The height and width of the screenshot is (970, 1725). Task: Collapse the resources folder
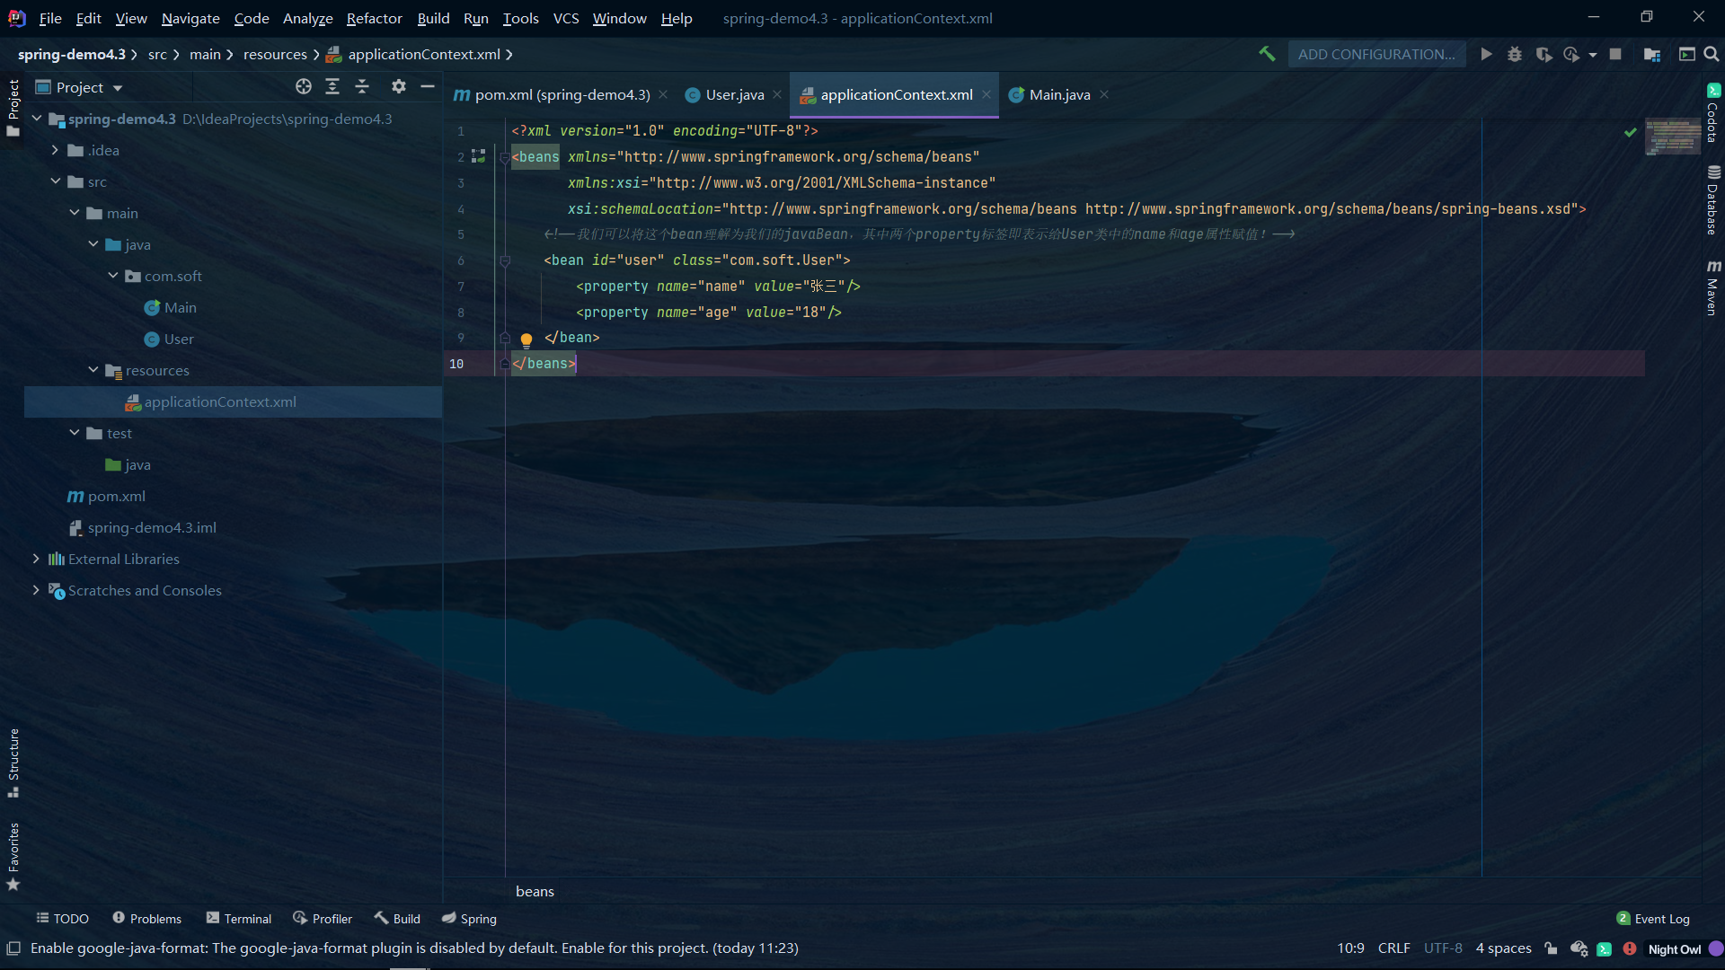(x=93, y=370)
